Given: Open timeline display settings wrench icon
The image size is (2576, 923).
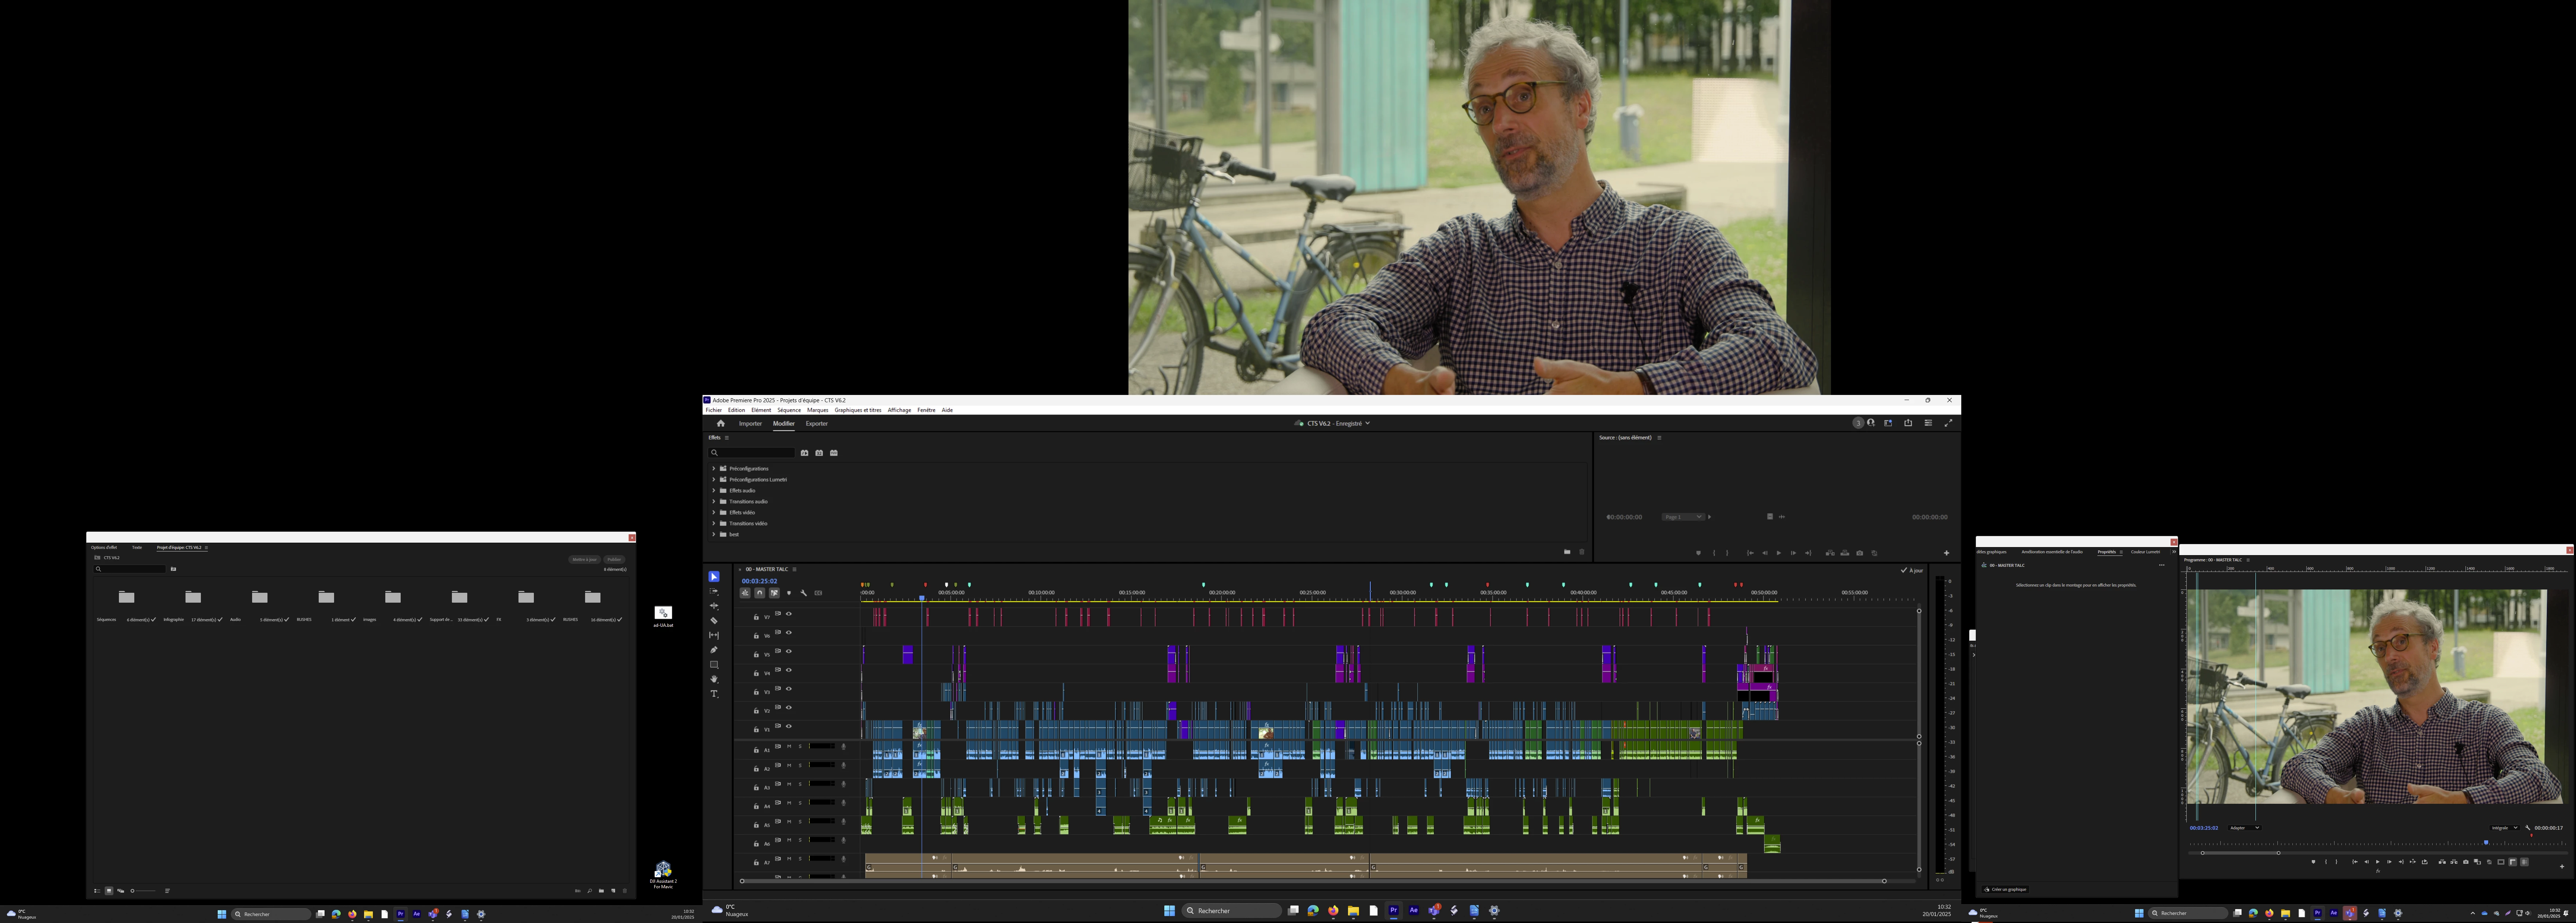Looking at the screenshot, I should (804, 594).
